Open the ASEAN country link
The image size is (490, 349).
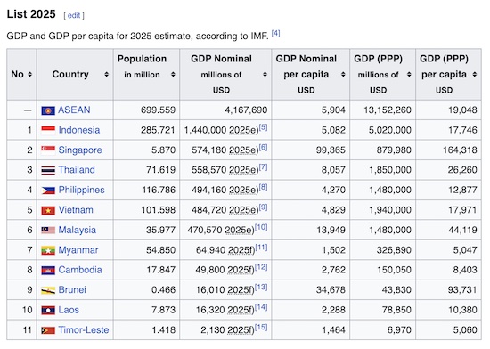pyautogui.click(x=74, y=110)
